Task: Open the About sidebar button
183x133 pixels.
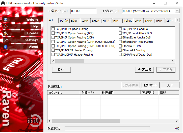Action: (22, 47)
